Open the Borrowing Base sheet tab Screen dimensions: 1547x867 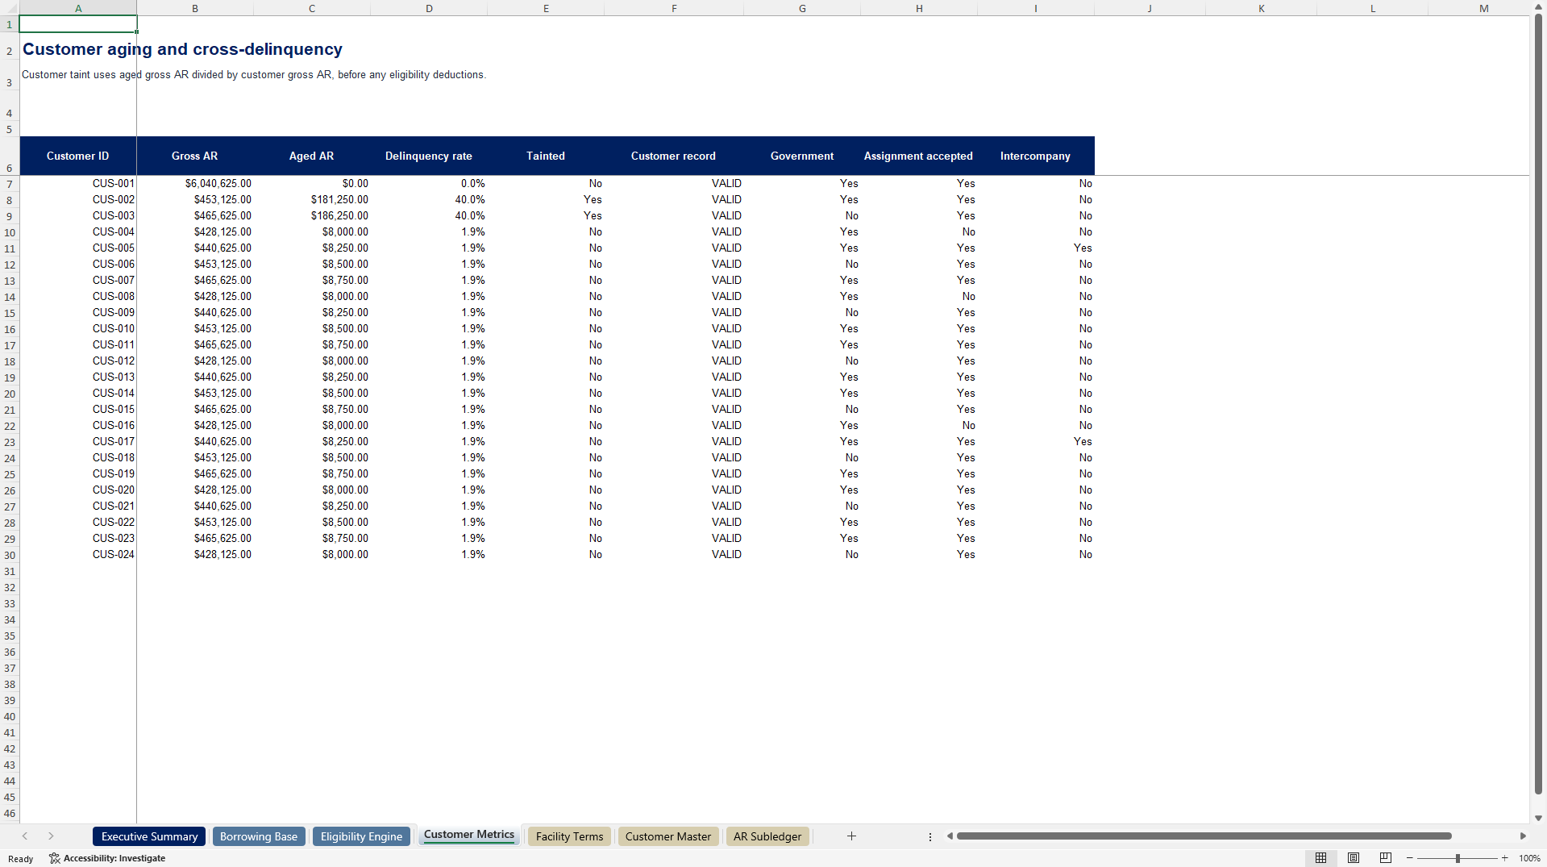click(x=259, y=836)
